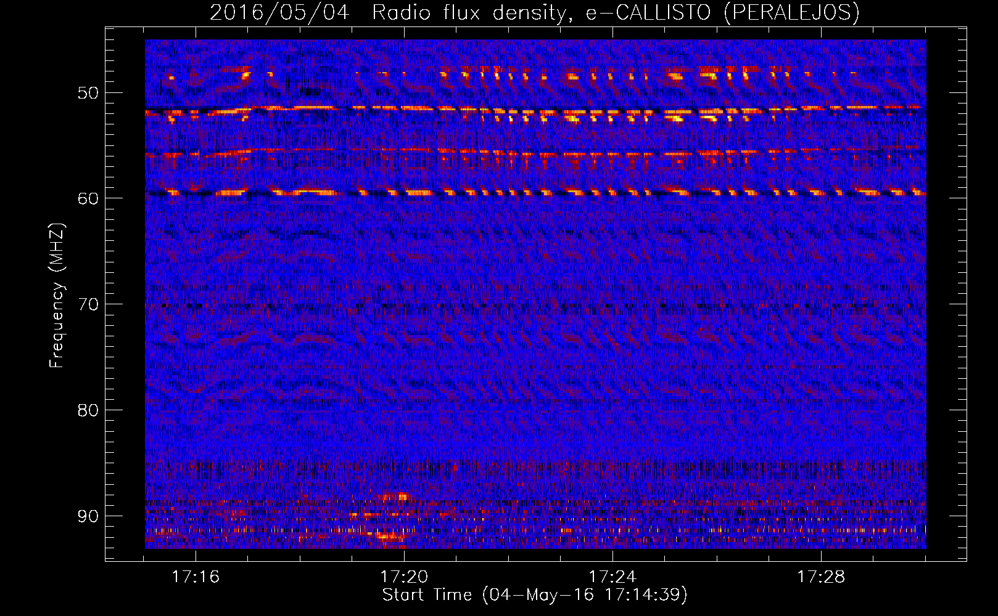The image size is (998, 616).
Task: Click the 50 frequency tick label
Action: [88, 93]
